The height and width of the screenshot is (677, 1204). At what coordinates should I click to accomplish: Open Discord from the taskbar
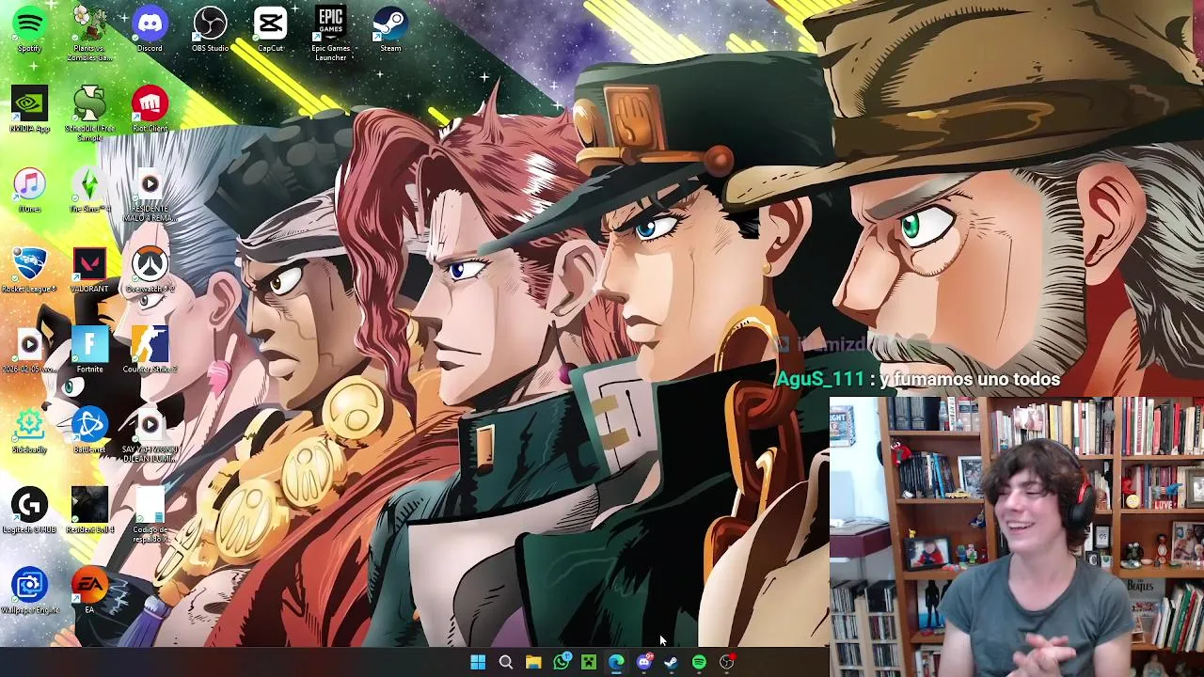644,663
